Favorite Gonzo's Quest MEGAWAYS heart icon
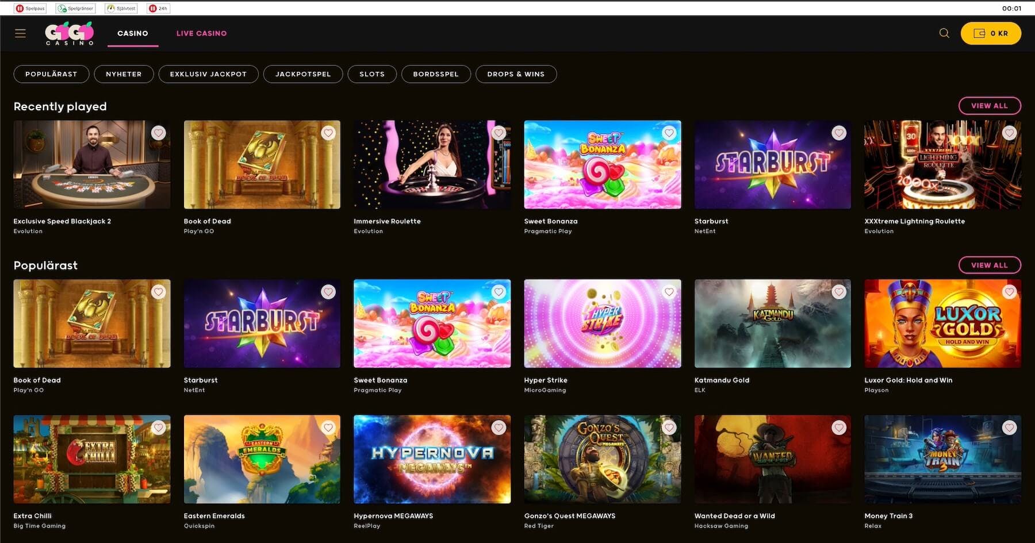 tap(669, 428)
